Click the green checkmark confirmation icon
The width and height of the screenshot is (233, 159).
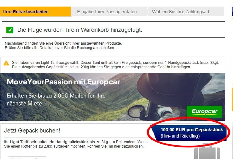[x=10, y=30]
